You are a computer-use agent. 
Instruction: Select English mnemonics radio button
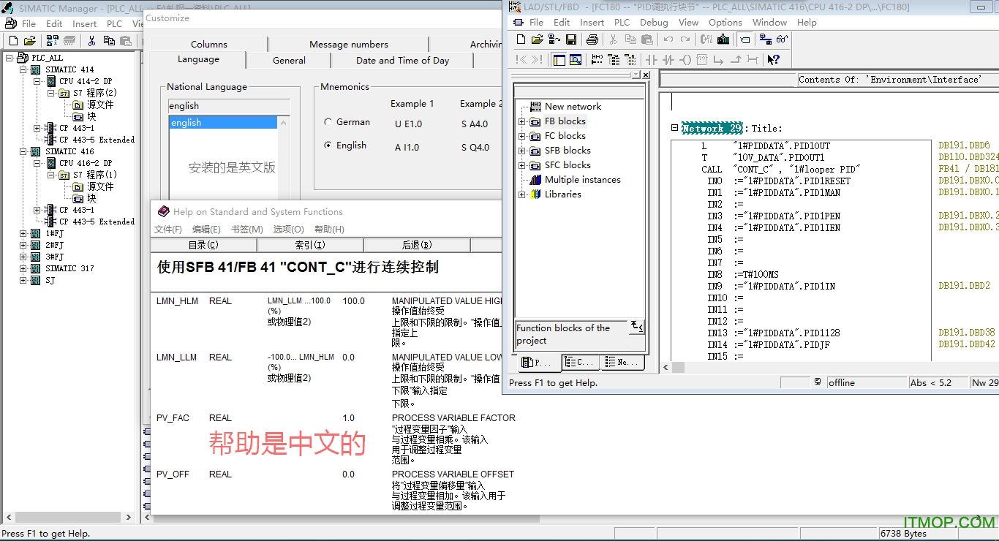(328, 145)
